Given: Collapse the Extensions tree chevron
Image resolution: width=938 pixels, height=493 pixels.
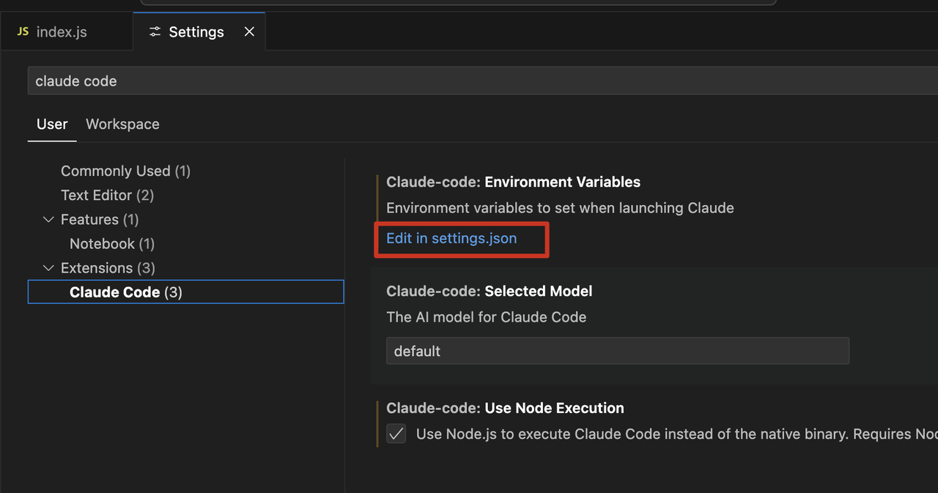Looking at the screenshot, I should point(49,268).
